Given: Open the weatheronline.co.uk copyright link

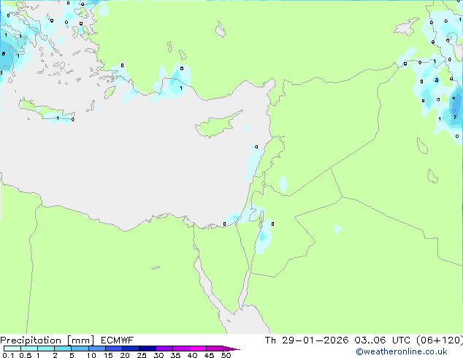Looking at the screenshot, I should 402,351.
